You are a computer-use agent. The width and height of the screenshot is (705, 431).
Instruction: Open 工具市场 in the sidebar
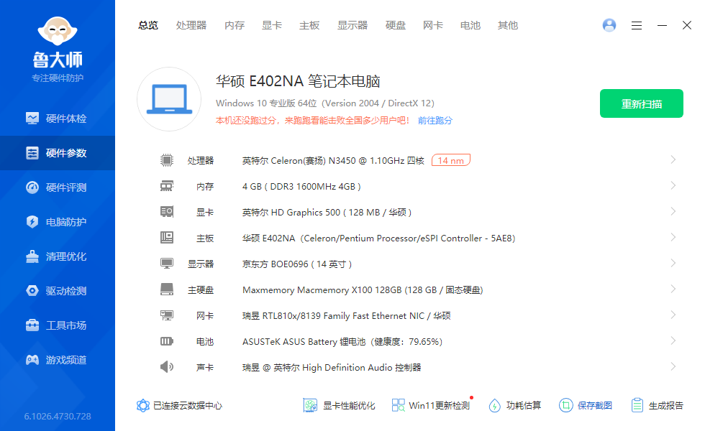pyautogui.click(x=58, y=325)
